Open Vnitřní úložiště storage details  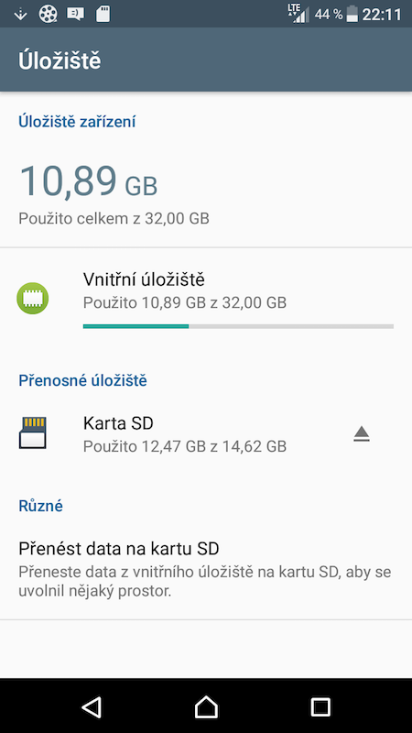tap(206, 301)
